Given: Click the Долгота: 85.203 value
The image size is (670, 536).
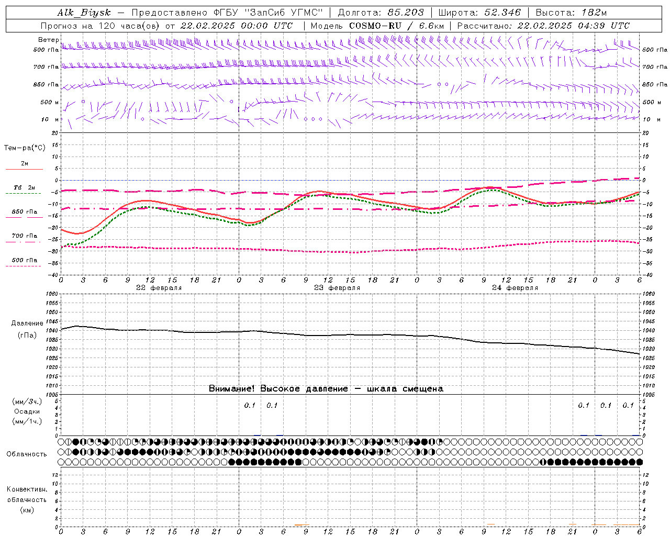Looking at the screenshot, I should 381,13.
